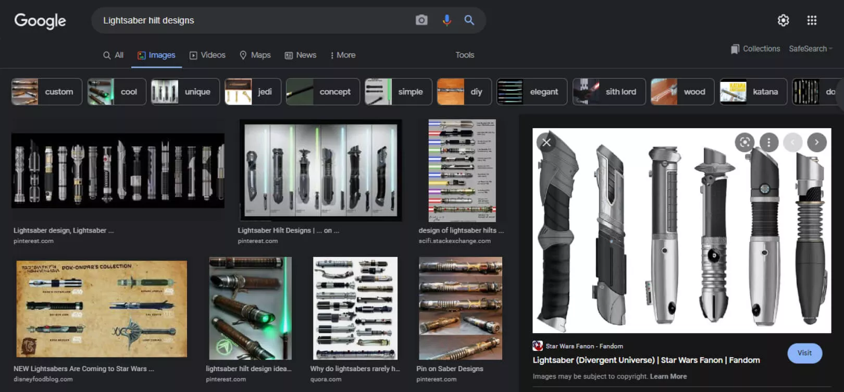Open the settings gear icon

tap(783, 20)
